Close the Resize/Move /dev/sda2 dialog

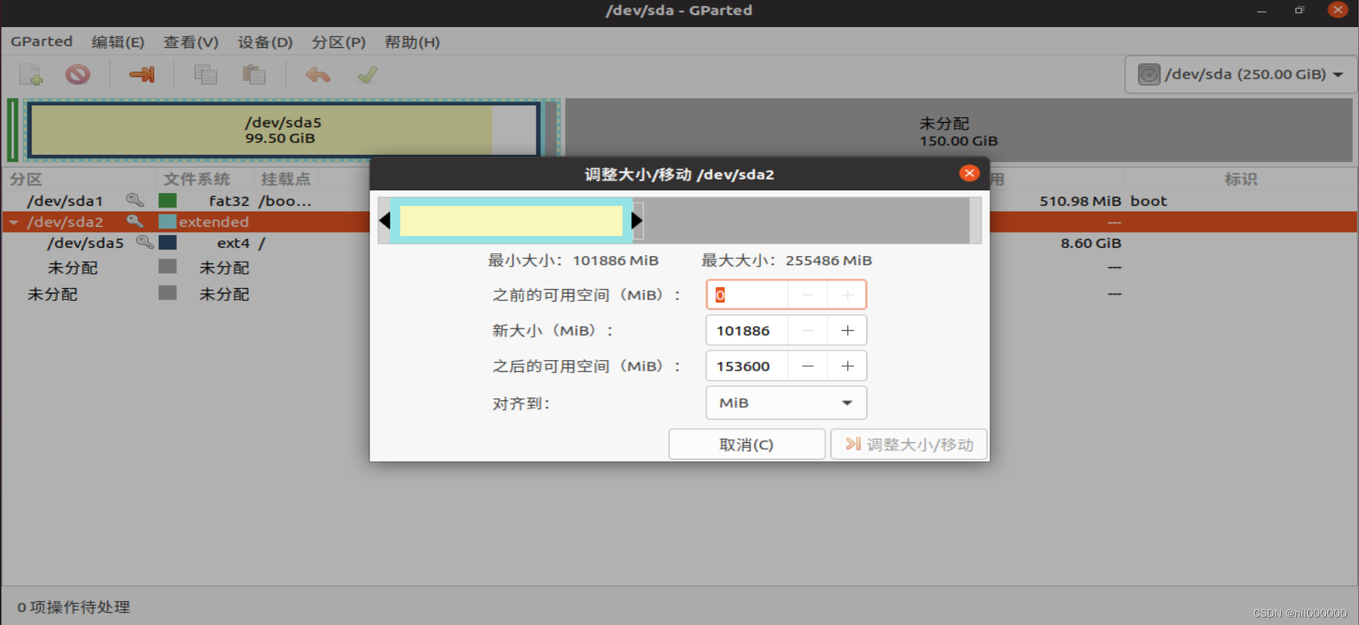click(969, 173)
